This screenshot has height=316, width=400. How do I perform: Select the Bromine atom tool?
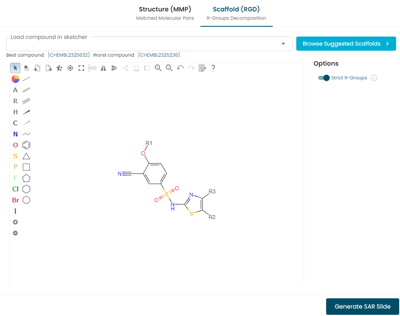coord(16,200)
